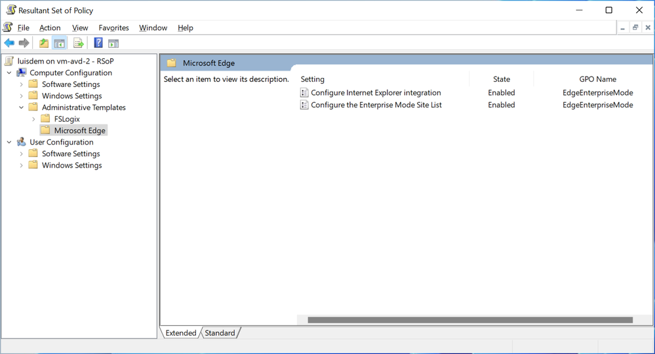Click the horizontal scrollbar in the settings pane
This screenshot has width=655, height=354.
(x=470, y=320)
